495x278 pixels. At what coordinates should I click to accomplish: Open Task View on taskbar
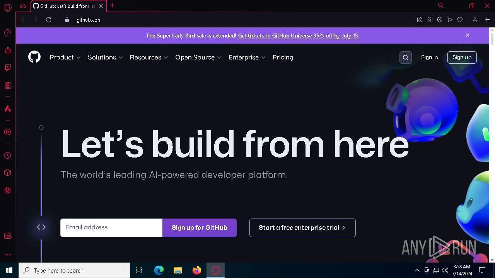tap(139, 270)
